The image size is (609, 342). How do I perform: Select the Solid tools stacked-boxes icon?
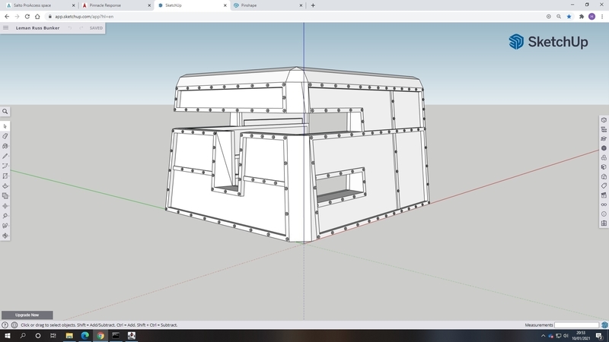click(5, 196)
